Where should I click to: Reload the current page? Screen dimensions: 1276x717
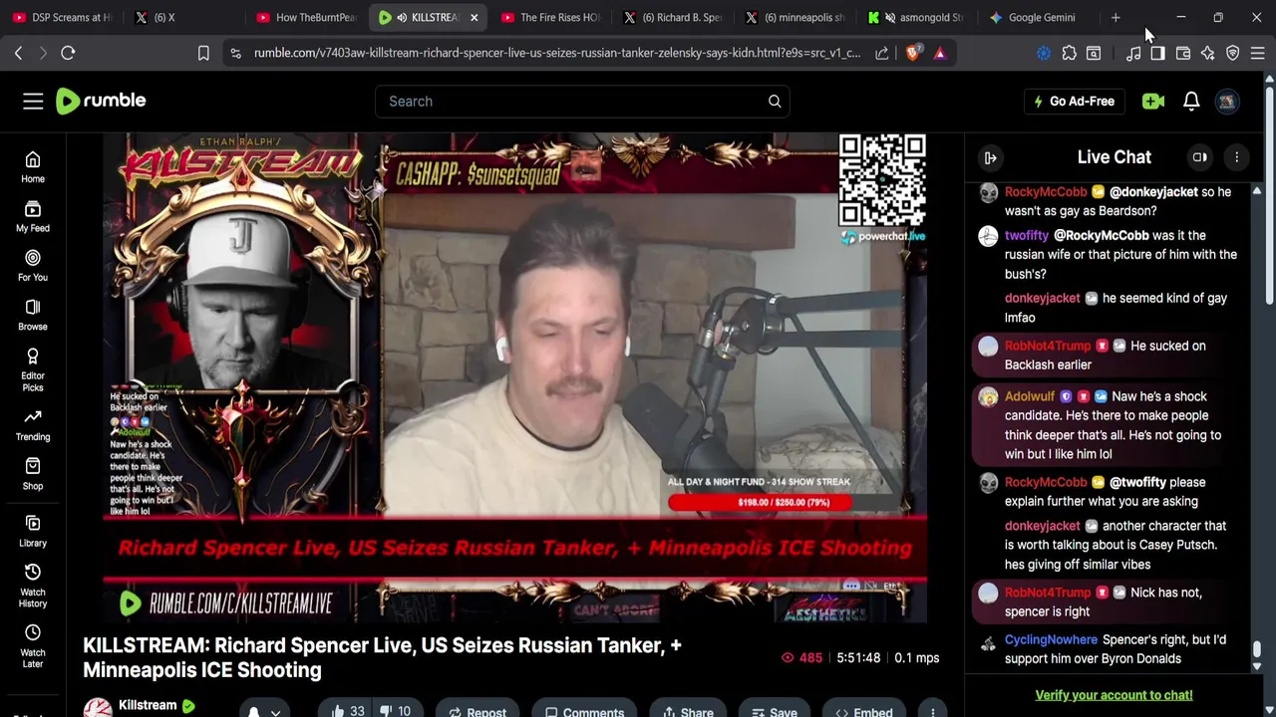pos(68,53)
